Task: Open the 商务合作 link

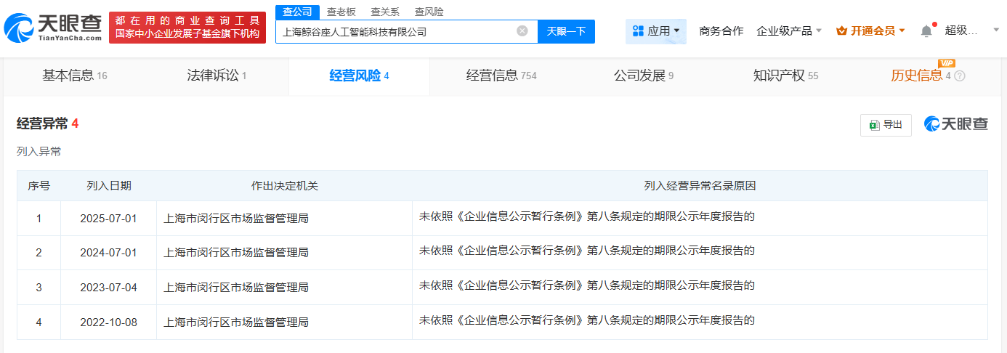Action: click(x=721, y=31)
